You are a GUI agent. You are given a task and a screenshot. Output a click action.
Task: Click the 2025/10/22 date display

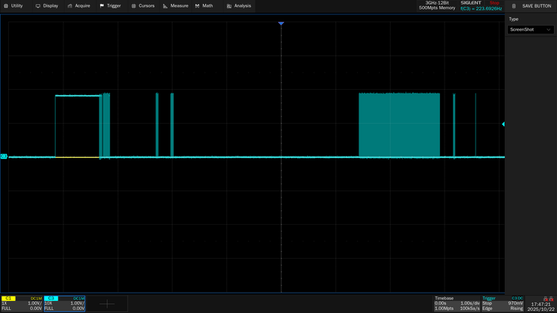click(541, 309)
